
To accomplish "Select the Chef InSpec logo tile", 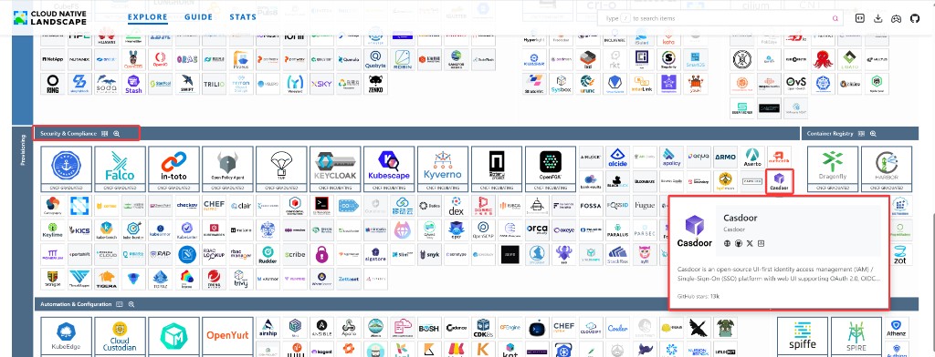I will [214, 206].
